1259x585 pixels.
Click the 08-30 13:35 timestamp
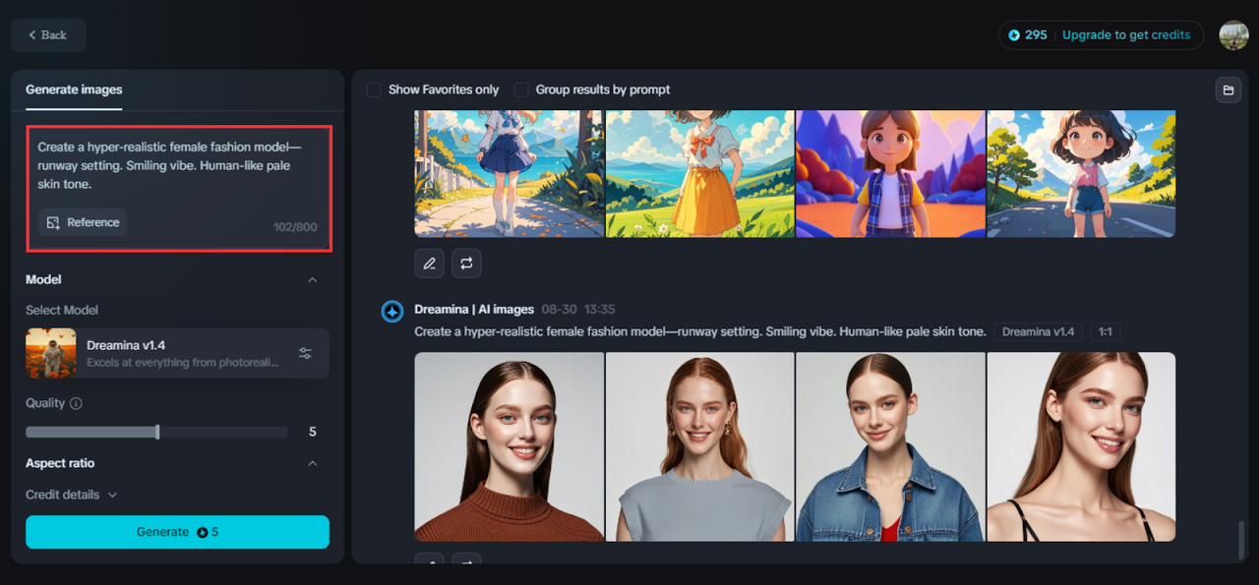[577, 310]
